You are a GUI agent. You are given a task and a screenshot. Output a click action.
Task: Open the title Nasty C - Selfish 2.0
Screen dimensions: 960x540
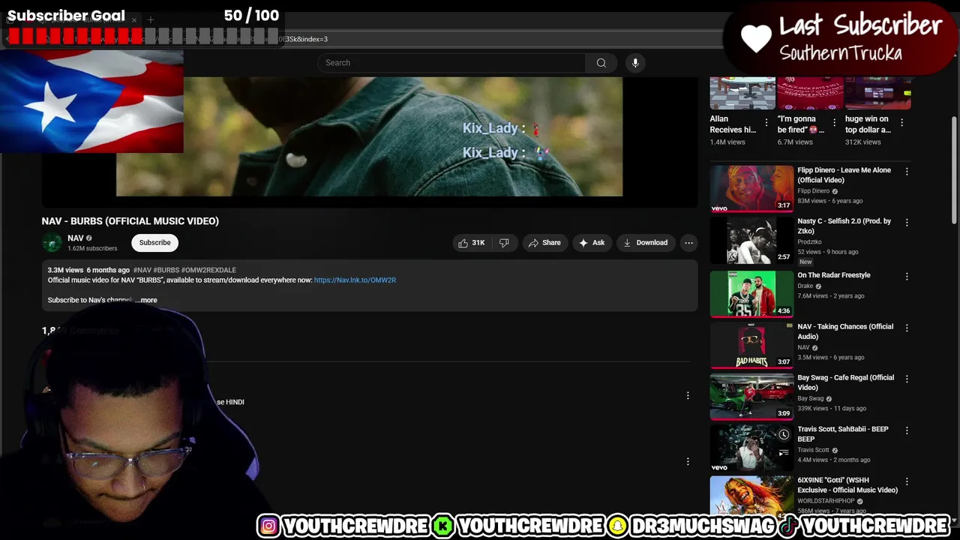(844, 226)
